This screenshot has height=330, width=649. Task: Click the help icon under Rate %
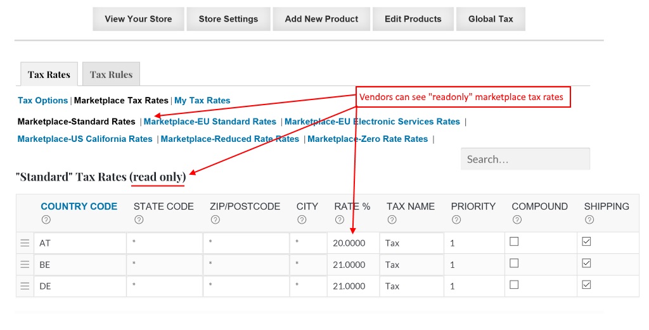340,220
